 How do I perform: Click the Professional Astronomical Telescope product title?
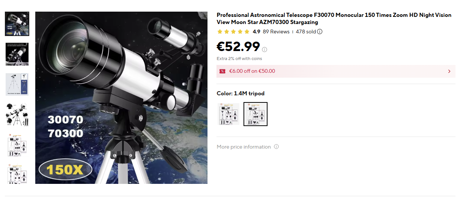334,19
